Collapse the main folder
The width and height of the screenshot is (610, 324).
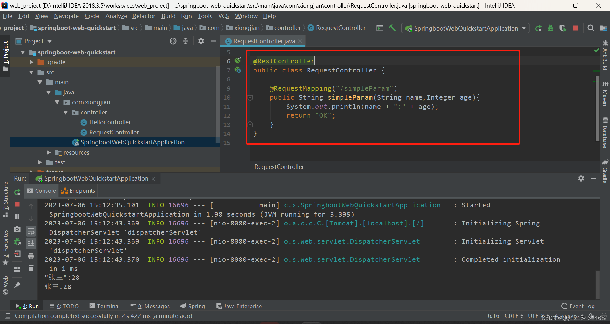[x=40, y=82]
